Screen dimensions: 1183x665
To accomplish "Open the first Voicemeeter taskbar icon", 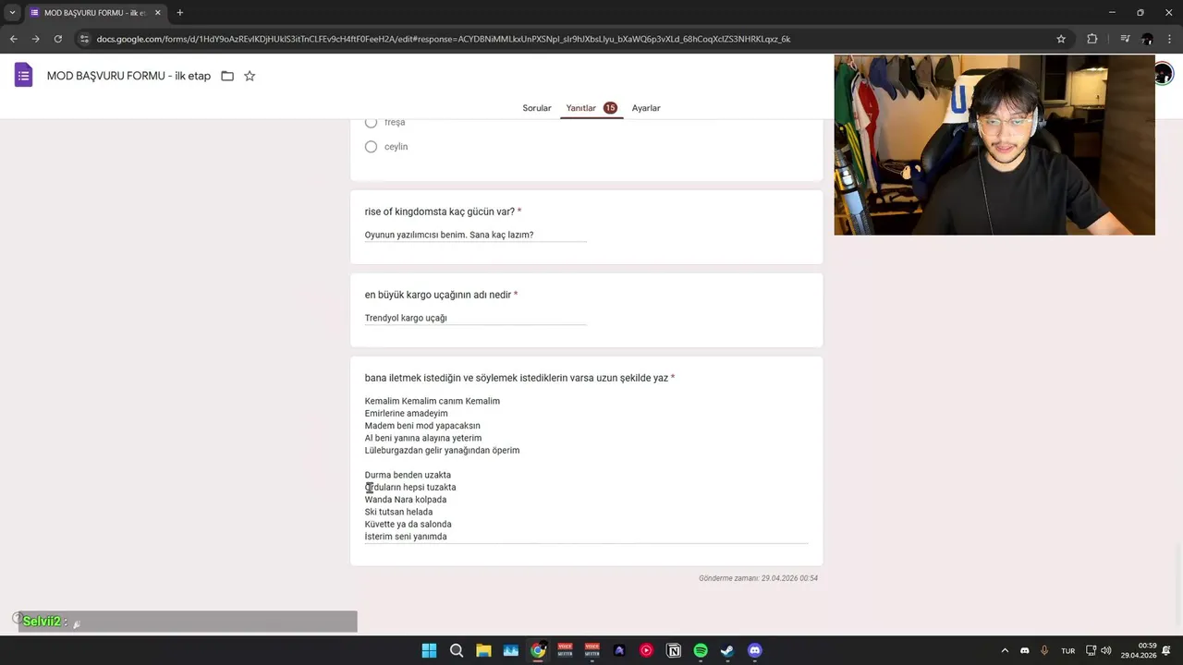I will click(565, 650).
